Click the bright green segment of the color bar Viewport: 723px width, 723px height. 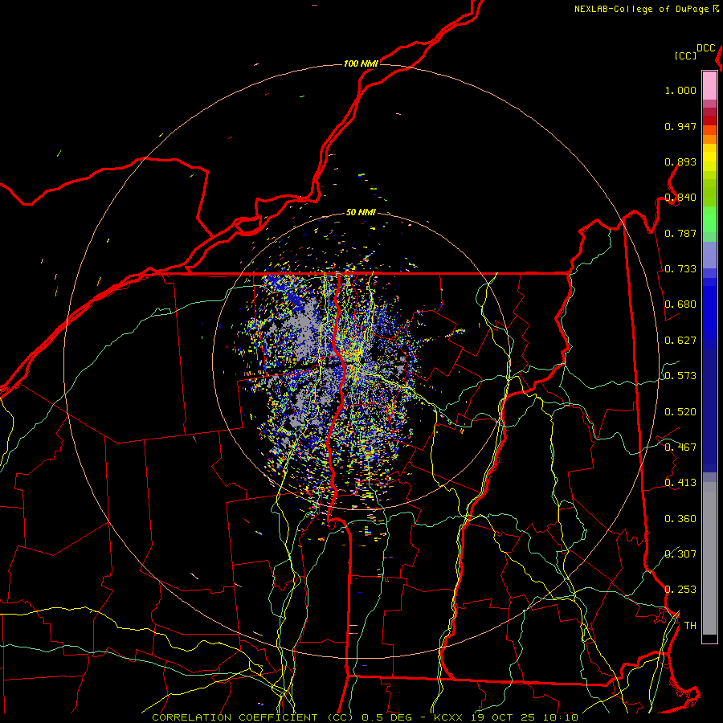pos(709,219)
